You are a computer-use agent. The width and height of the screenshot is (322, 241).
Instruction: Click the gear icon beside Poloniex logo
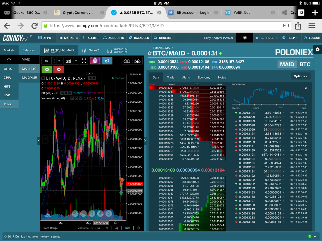(317, 49)
